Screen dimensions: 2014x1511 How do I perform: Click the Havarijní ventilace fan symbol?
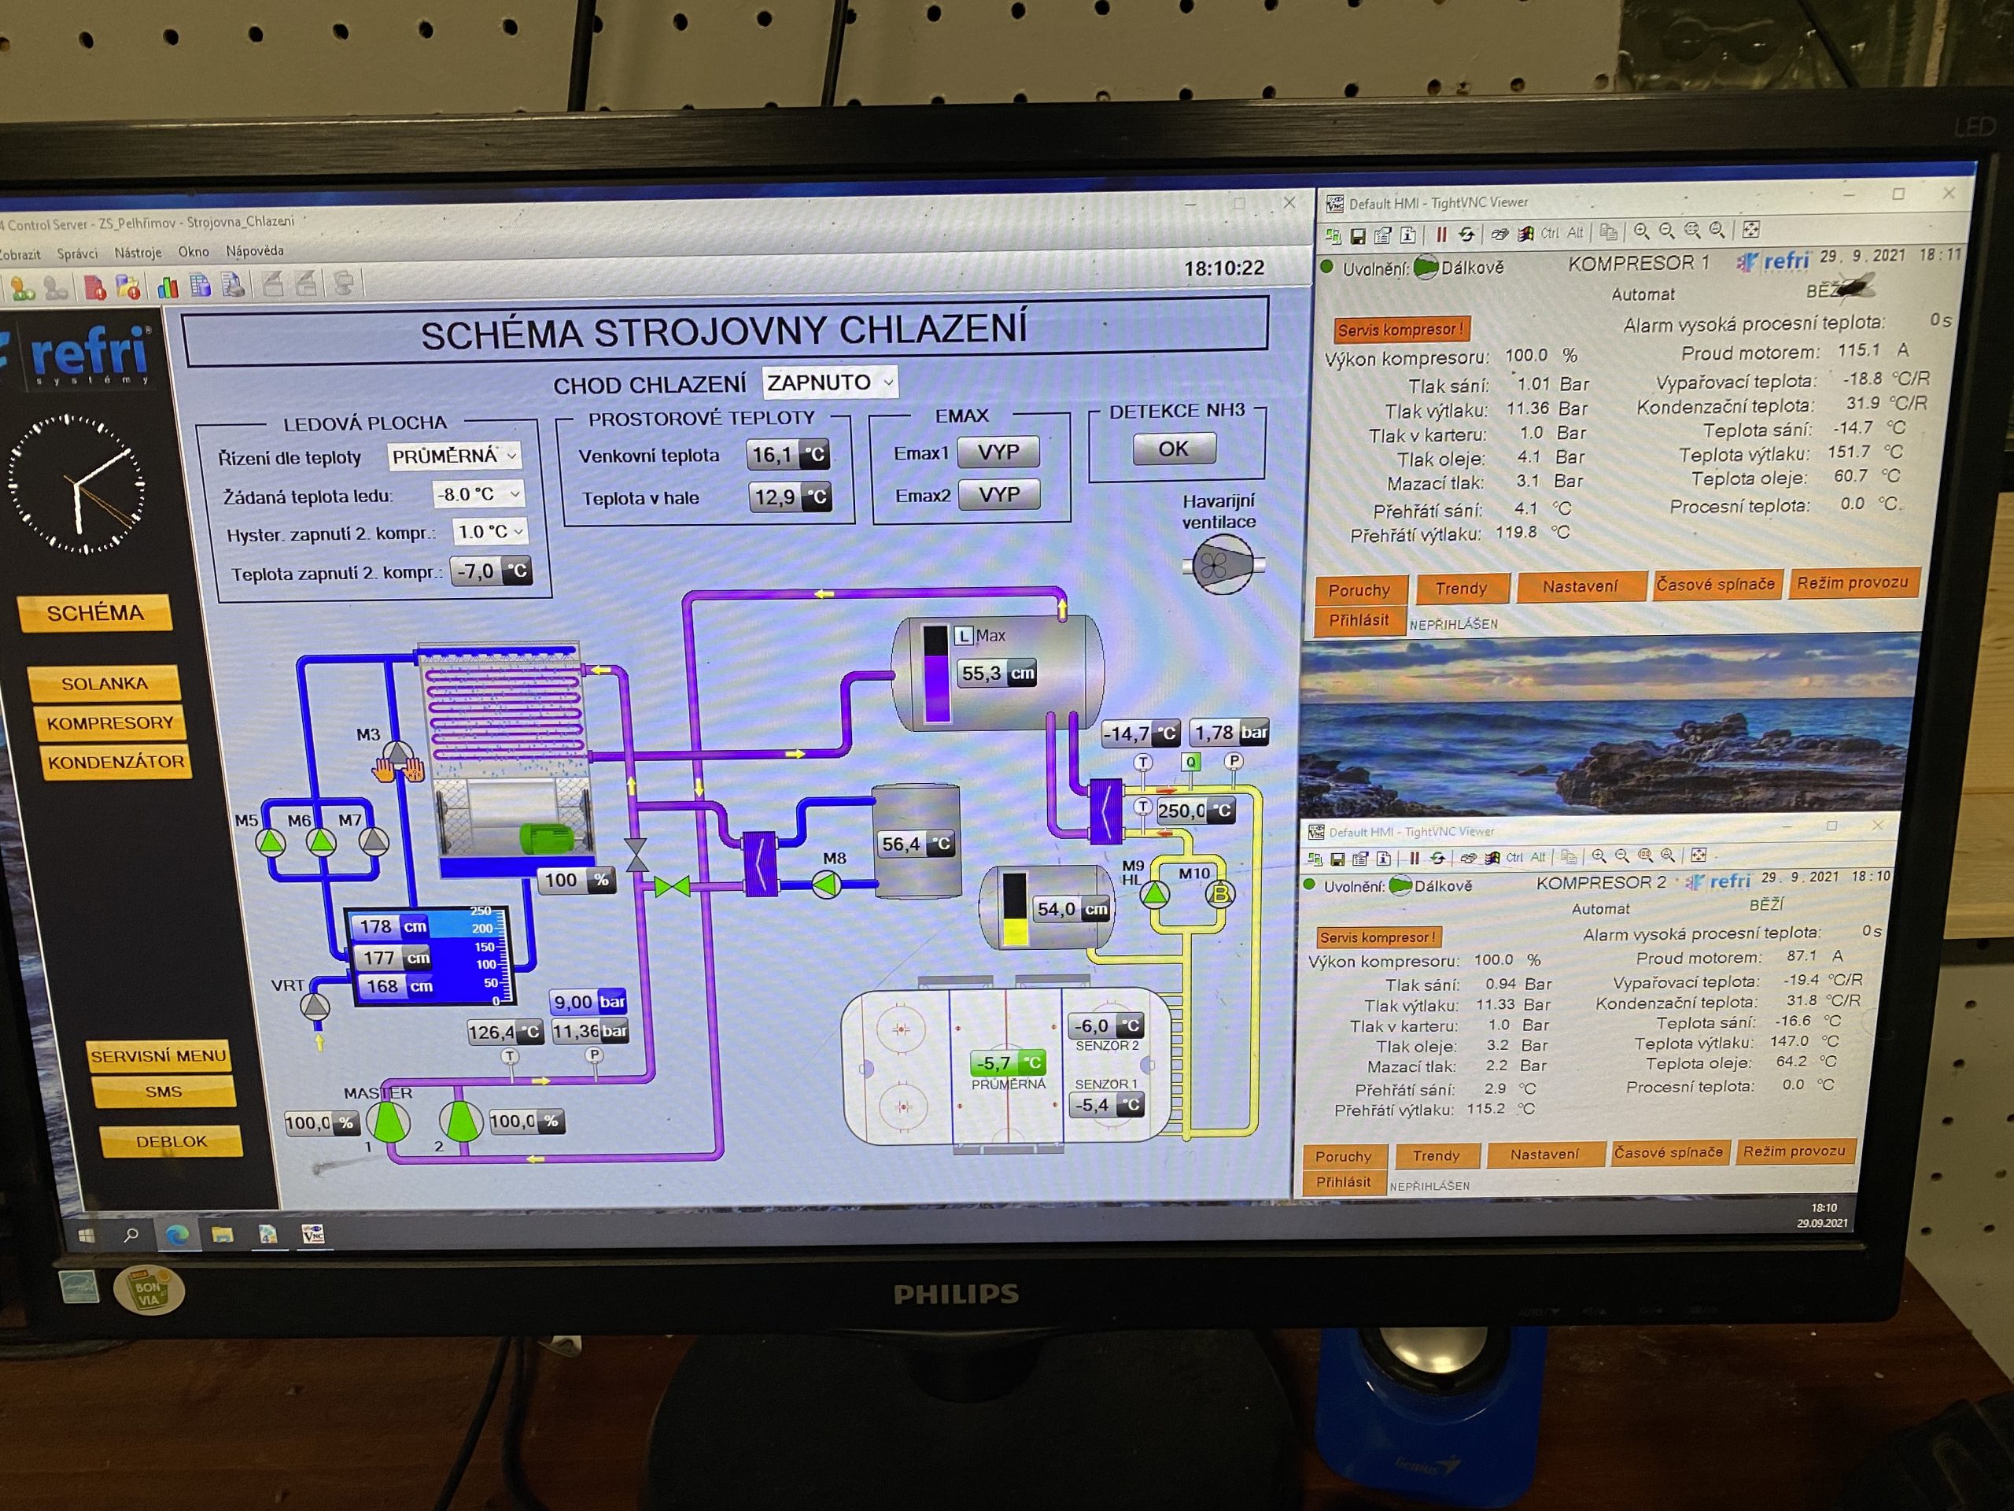[x=1222, y=565]
